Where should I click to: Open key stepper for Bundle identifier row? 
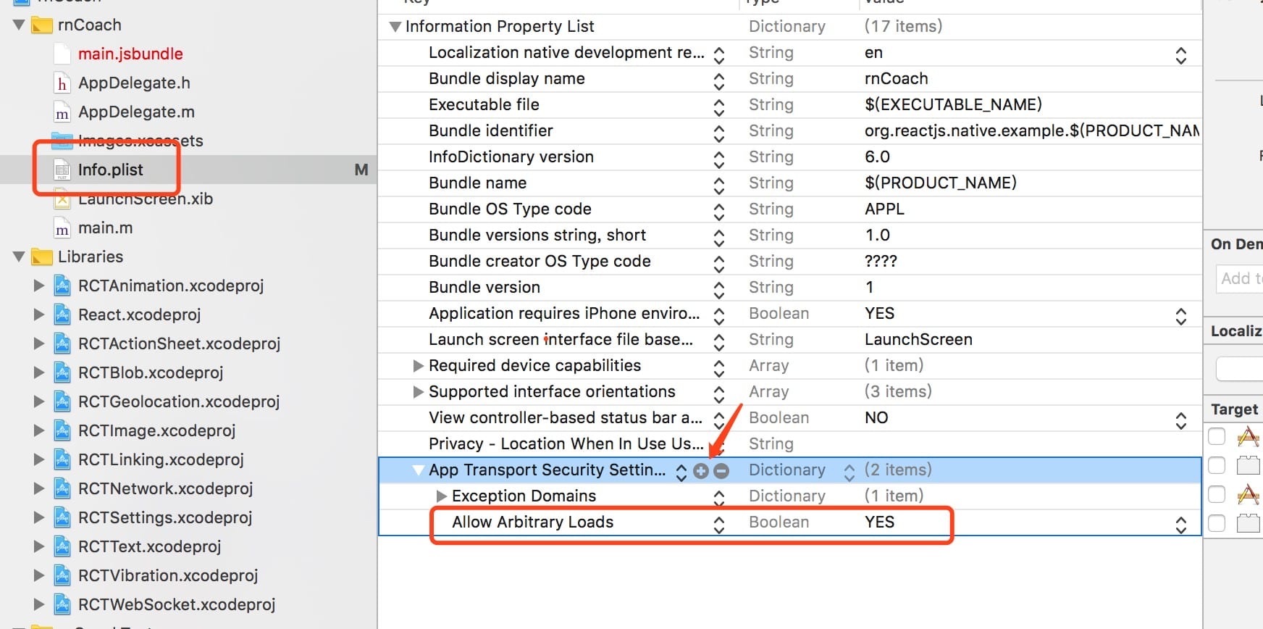[718, 133]
